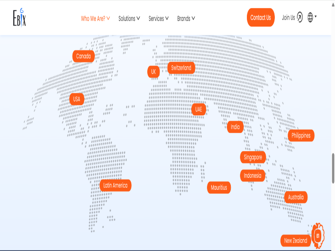Click the vertical page scrollbar thumb
Screen dimensions: 335x251
pyautogui.click(x=333, y=168)
